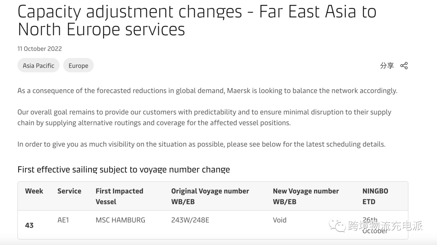Click the Week column header

click(x=34, y=191)
